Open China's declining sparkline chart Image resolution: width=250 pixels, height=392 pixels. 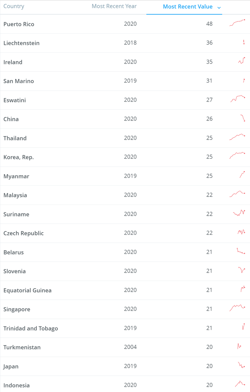(243, 118)
